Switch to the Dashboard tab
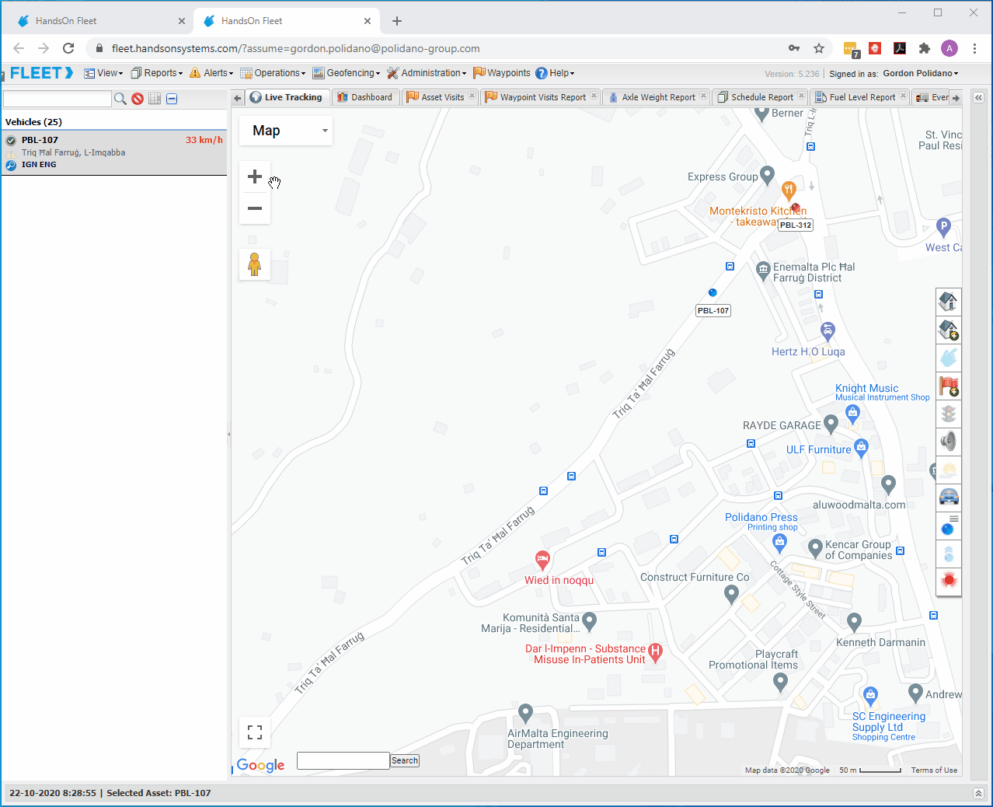Image resolution: width=993 pixels, height=807 pixels. click(x=364, y=97)
